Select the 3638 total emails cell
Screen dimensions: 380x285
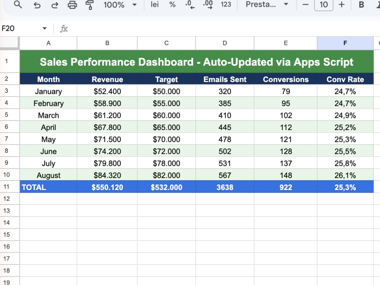225,187
